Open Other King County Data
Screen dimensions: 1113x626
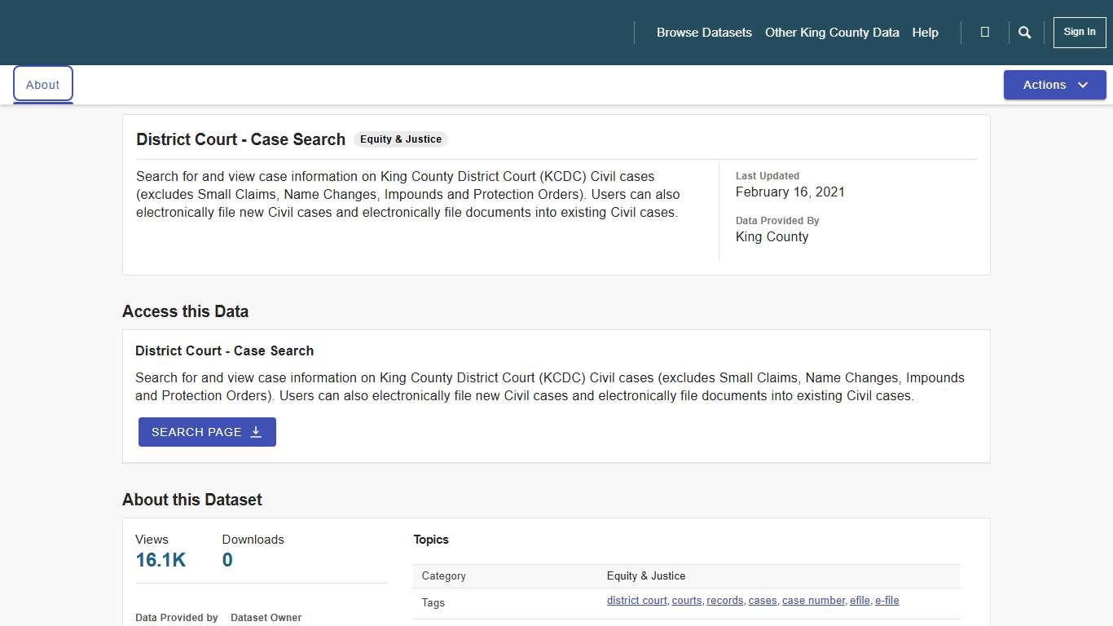(832, 32)
